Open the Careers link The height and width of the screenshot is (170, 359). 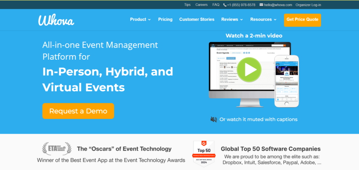coord(202,5)
